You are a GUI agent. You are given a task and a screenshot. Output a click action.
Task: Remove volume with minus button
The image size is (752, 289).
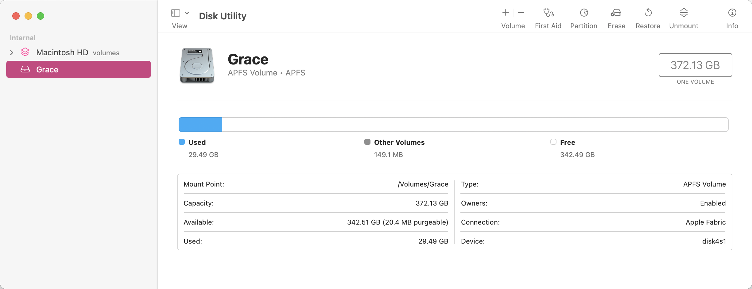click(x=521, y=13)
